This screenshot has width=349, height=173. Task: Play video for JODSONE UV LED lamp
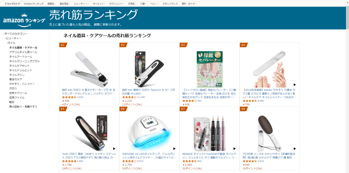(174, 148)
